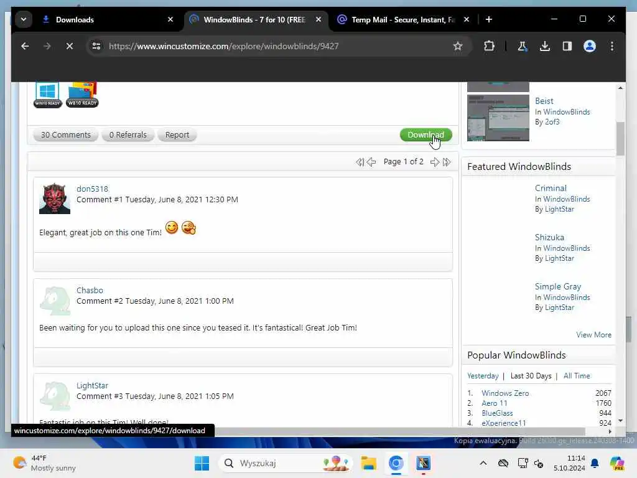Image resolution: width=637 pixels, height=478 pixels.
Task: Open Aero 11 in popular list
Action: point(495,403)
